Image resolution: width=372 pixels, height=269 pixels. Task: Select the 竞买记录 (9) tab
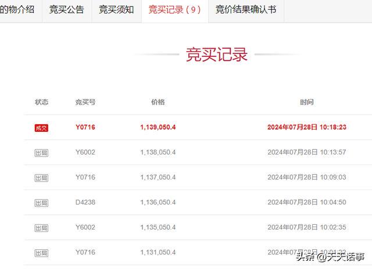click(174, 10)
